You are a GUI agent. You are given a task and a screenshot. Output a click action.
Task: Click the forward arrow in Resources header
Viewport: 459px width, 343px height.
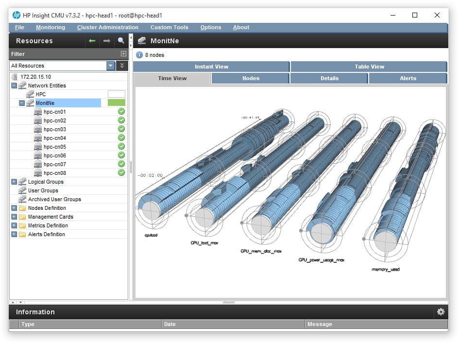(106, 41)
